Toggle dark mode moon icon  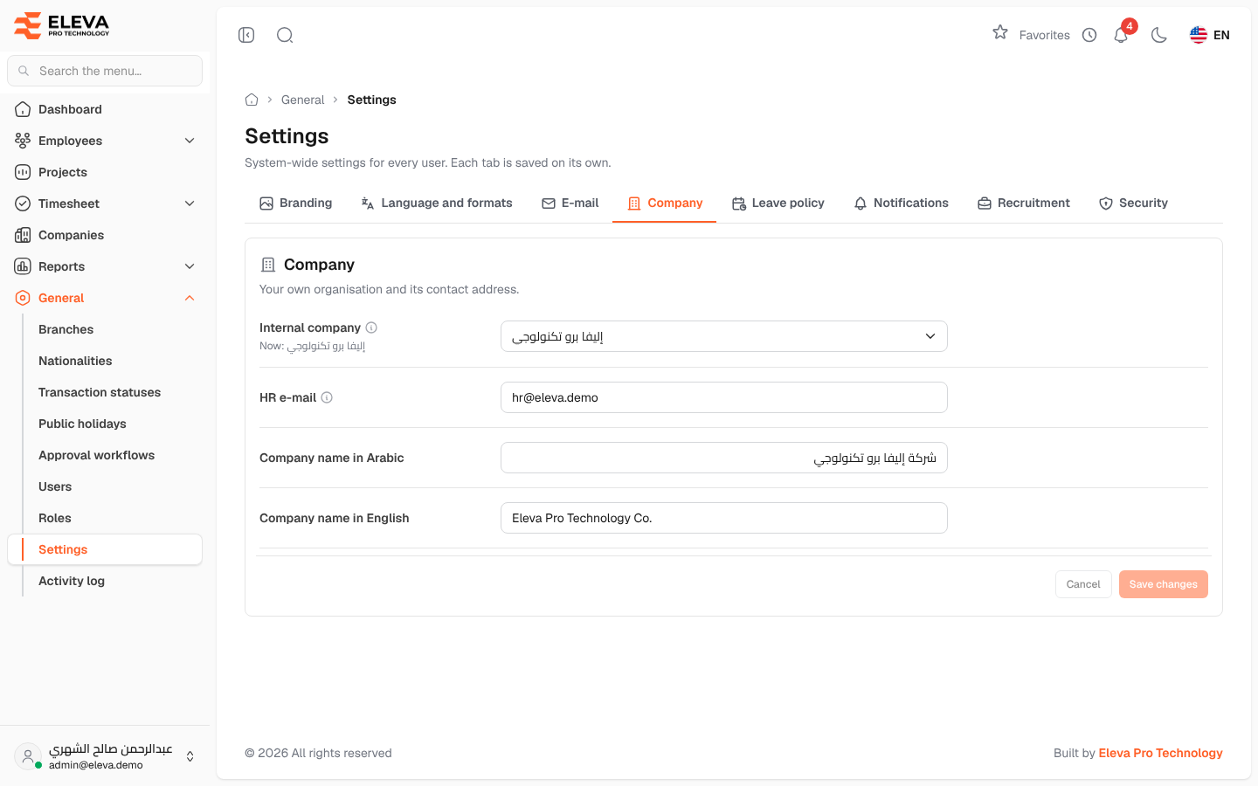point(1159,35)
